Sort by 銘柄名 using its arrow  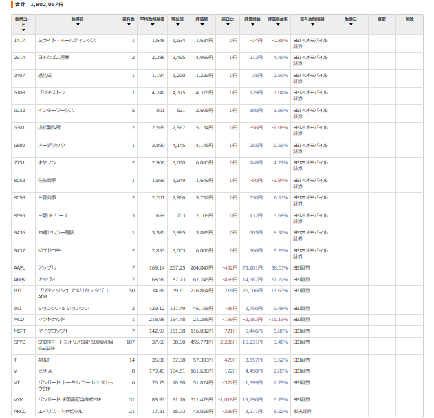pyautogui.click(x=78, y=25)
